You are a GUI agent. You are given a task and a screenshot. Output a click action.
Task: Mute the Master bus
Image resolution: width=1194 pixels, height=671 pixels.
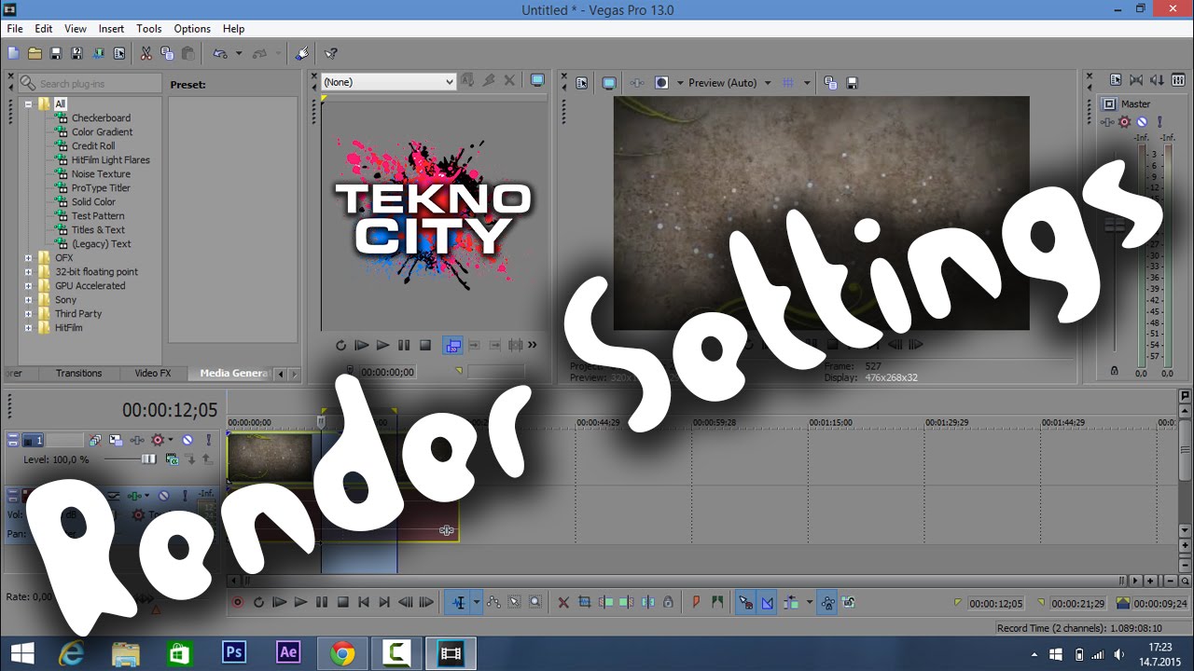click(x=1142, y=122)
